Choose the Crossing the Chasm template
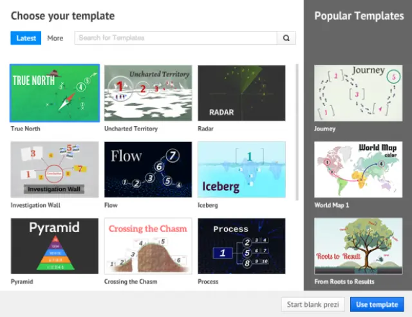Screen dimensions: 412x317 (148, 246)
